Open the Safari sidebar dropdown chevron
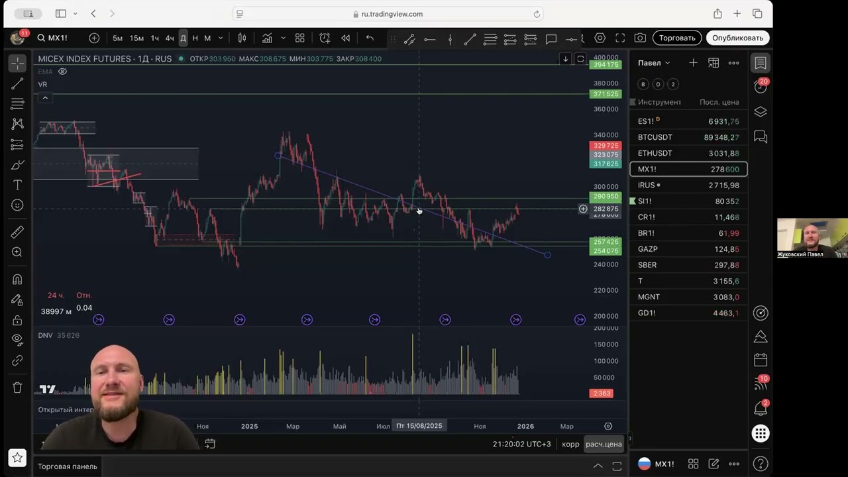 coord(76,13)
